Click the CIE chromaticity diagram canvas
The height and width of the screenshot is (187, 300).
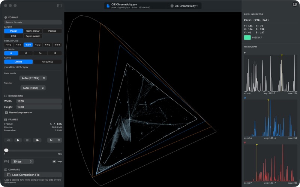coord(153,99)
